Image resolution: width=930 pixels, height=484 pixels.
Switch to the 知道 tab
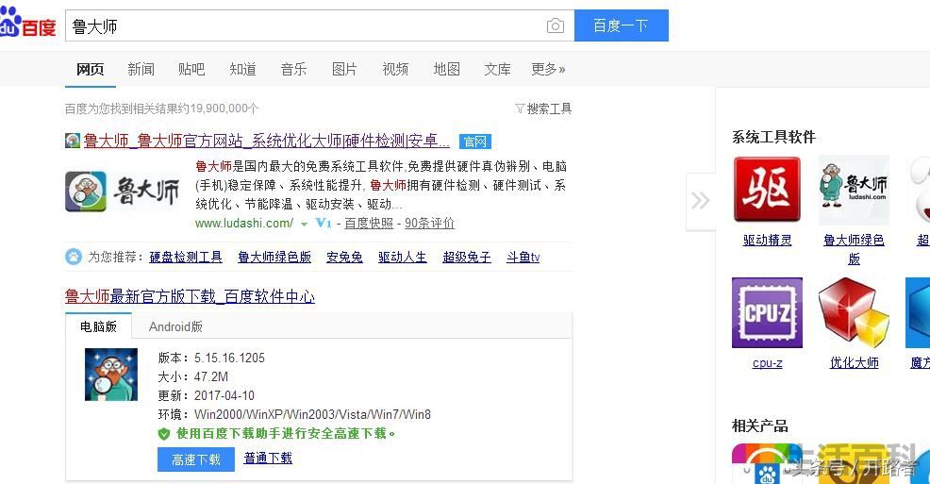tap(243, 70)
